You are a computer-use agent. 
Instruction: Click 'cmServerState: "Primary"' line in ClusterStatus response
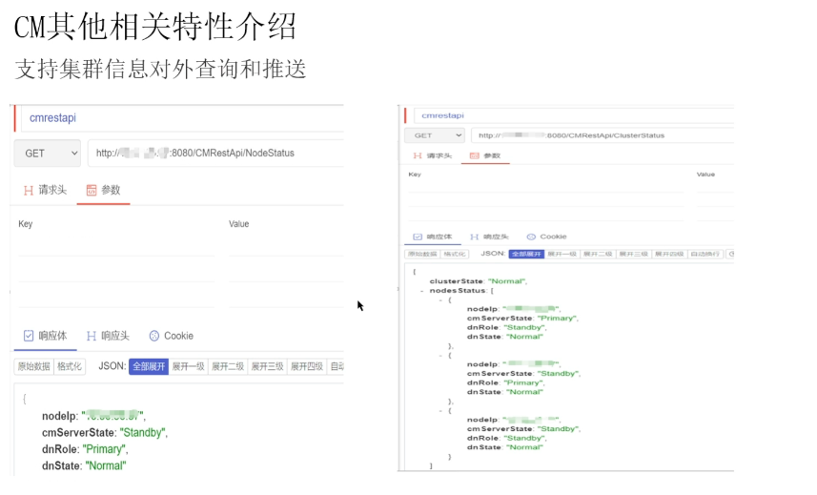(522, 319)
